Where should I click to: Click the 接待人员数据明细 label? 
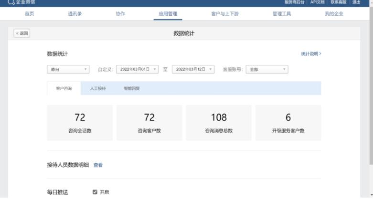pyautogui.click(x=68, y=165)
